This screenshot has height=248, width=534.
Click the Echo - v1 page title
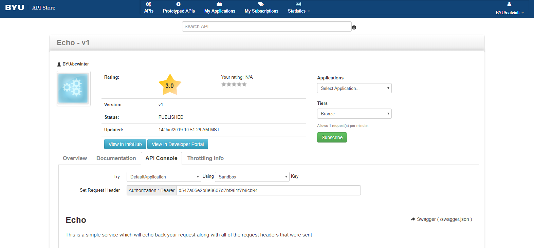(x=73, y=42)
